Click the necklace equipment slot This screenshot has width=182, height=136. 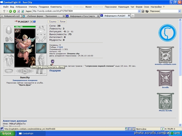point(41,30)
